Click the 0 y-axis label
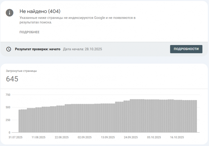Image resolution: width=209 pixels, height=146 pixels. click(9, 133)
